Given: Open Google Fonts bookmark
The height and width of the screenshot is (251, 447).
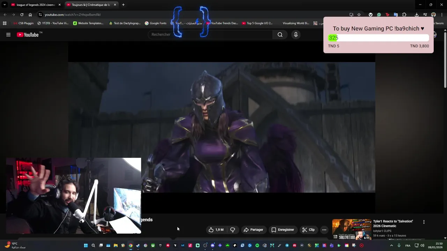Looking at the screenshot, I should 156,23.
